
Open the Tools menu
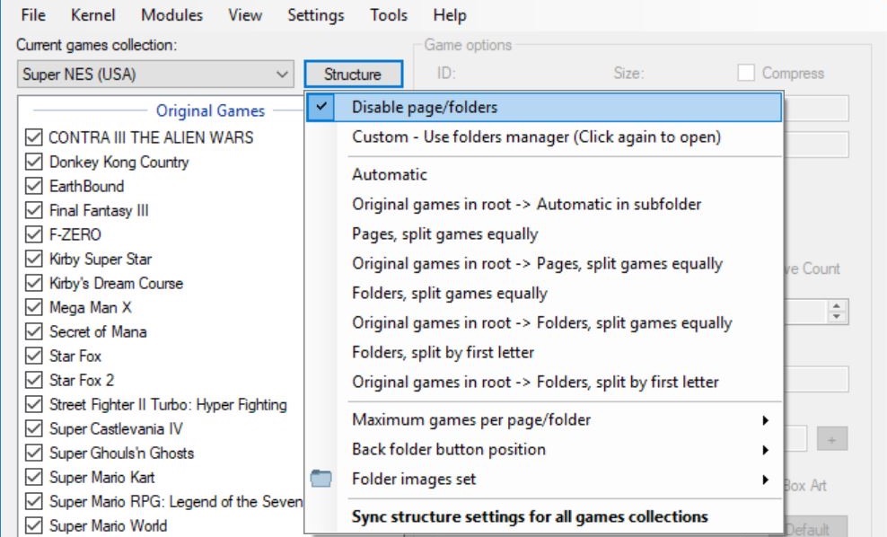[389, 14]
